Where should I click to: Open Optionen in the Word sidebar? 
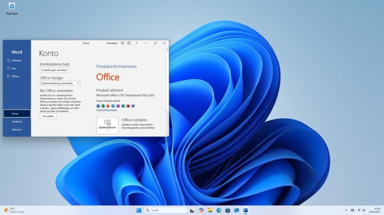pyautogui.click(x=16, y=129)
